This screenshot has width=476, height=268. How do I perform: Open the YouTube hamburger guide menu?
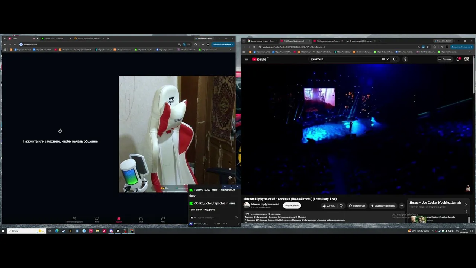pyautogui.click(x=246, y=59)
